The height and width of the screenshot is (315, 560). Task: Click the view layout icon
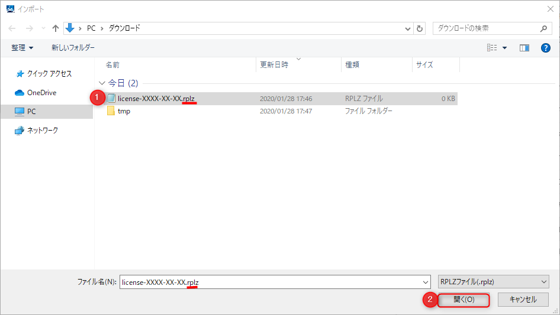click(x=491, y=48)
